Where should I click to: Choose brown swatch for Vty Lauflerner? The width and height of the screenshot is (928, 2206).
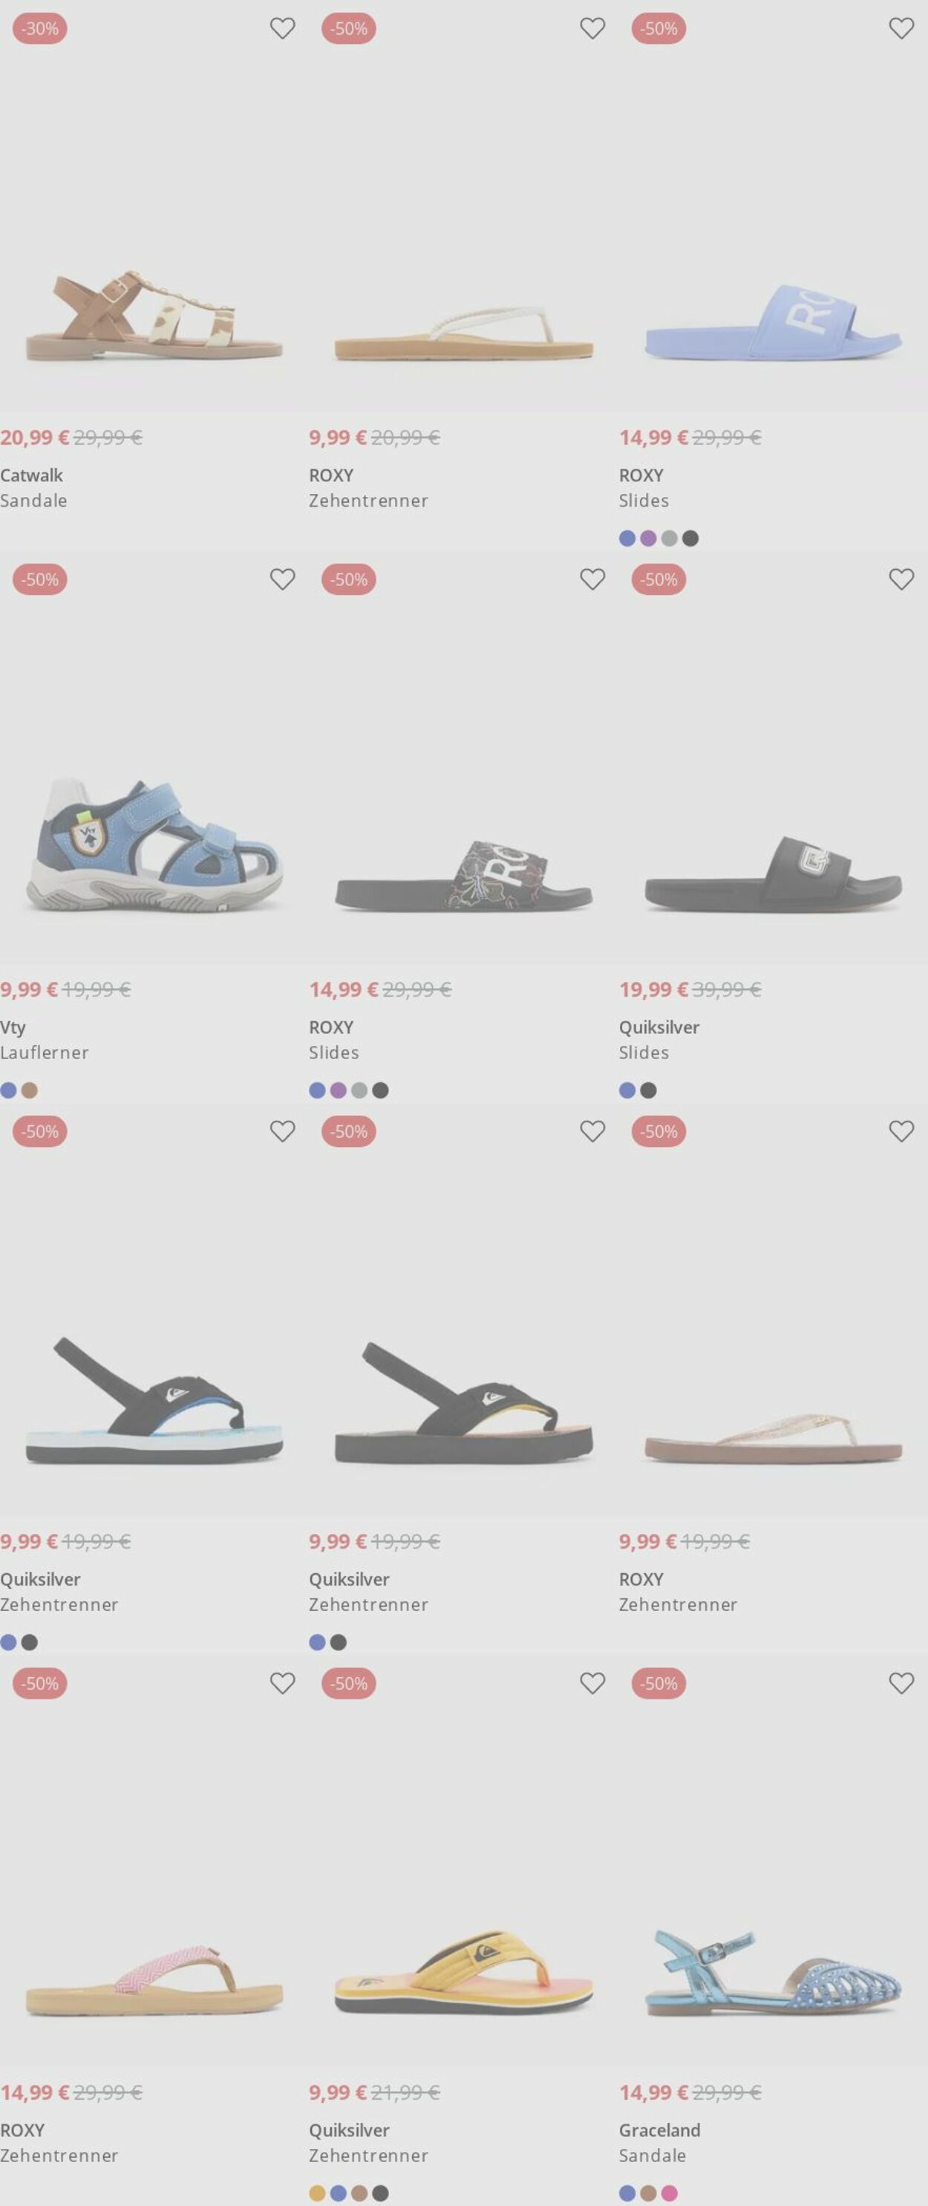[29, 1090]
